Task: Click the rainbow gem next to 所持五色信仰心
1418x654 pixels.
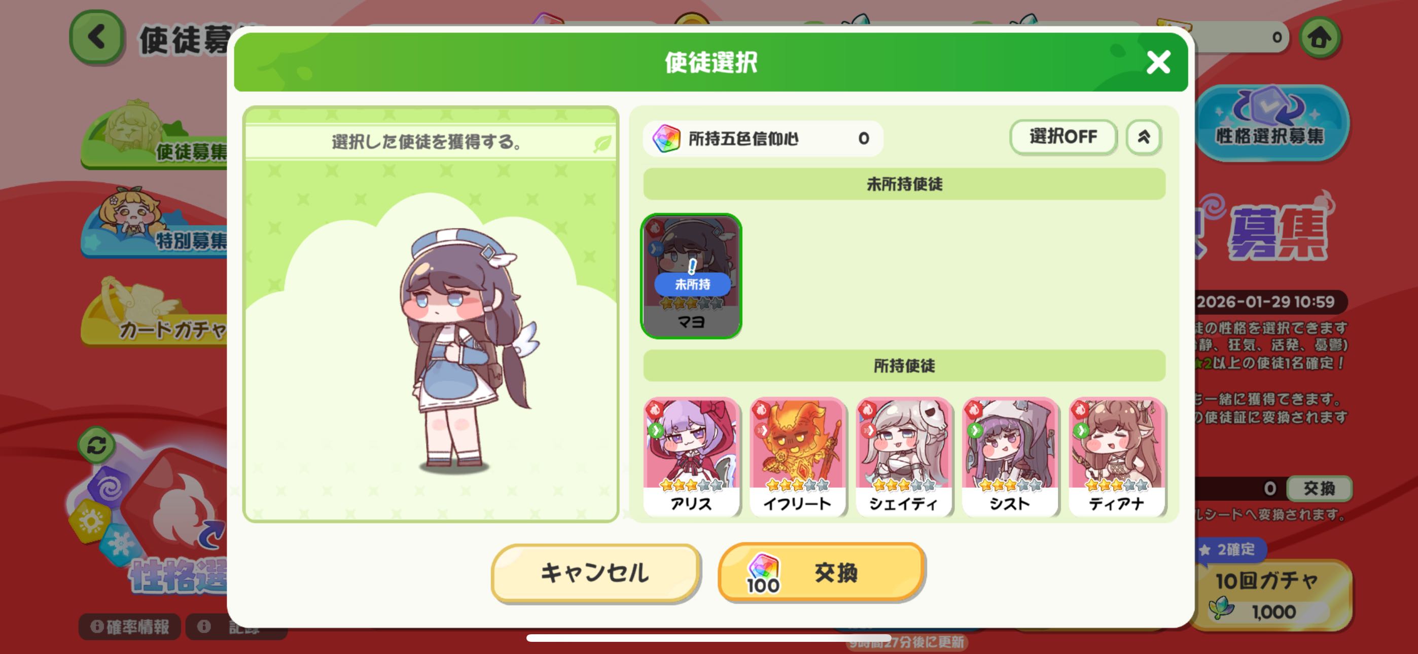Action: coord(666,139)
